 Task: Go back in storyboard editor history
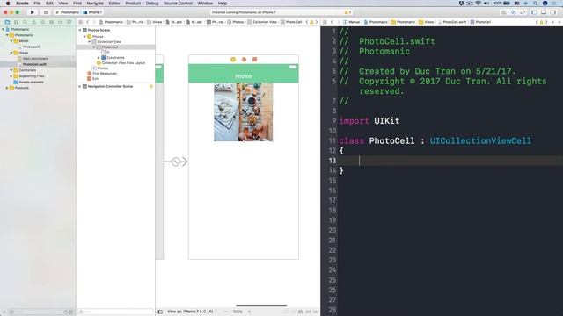[x=88, y=22]
